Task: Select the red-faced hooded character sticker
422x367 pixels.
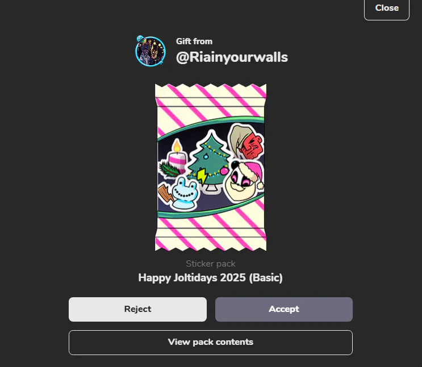Action: click(x=246, y=142)
